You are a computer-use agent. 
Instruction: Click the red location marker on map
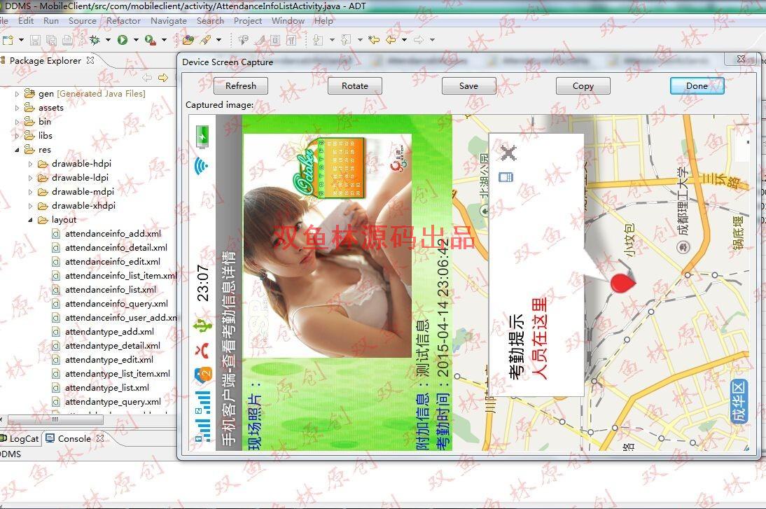(x=622, y=282)
